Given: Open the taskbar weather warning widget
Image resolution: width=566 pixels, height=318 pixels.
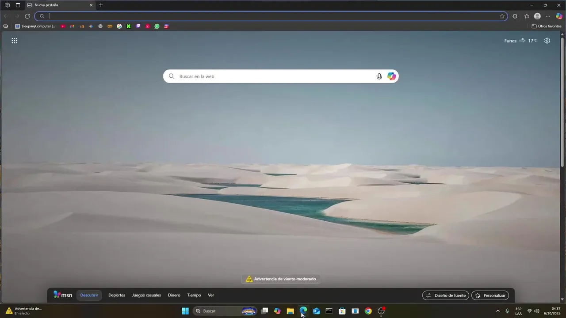Looking at the screenshot, I should (x=24, y=311).
